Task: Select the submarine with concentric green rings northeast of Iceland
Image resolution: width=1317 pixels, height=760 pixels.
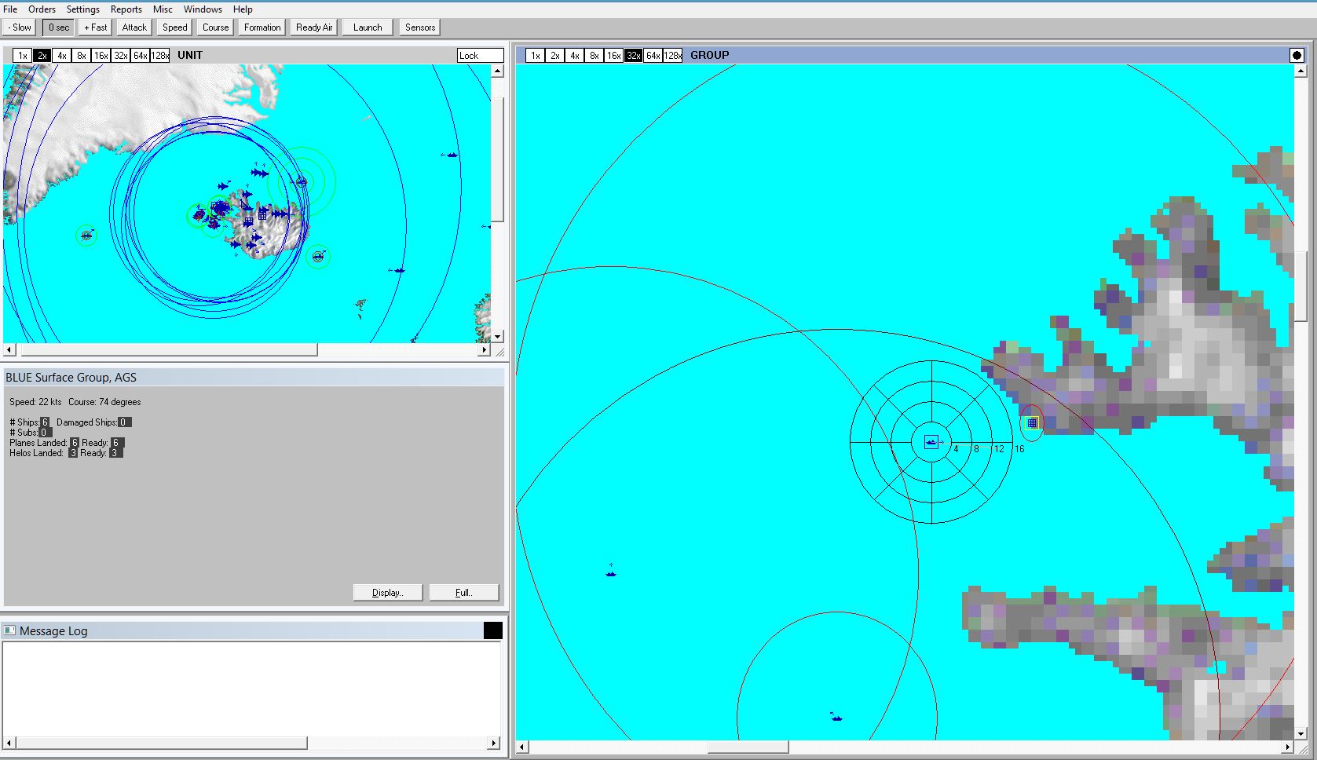Action: (302, 182)
